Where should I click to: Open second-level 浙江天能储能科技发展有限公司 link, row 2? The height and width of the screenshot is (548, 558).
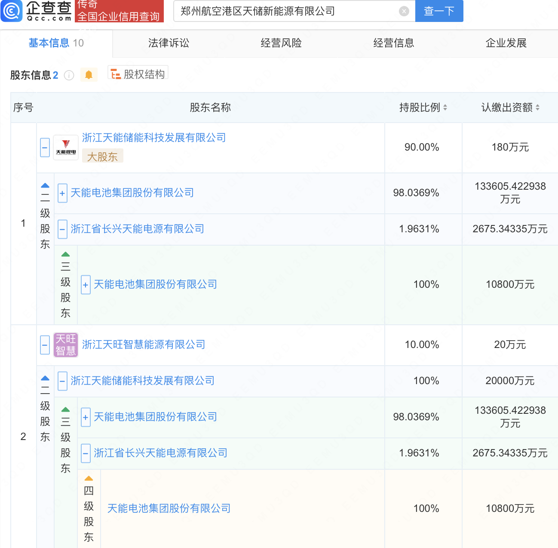coord(143,381)
